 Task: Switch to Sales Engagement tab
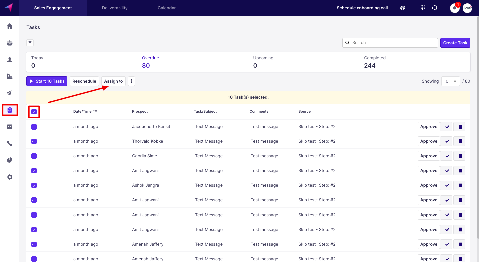pos(53,8)
